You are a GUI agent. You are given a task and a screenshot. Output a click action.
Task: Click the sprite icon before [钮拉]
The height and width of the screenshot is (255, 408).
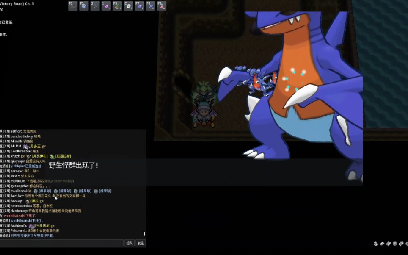28,201
